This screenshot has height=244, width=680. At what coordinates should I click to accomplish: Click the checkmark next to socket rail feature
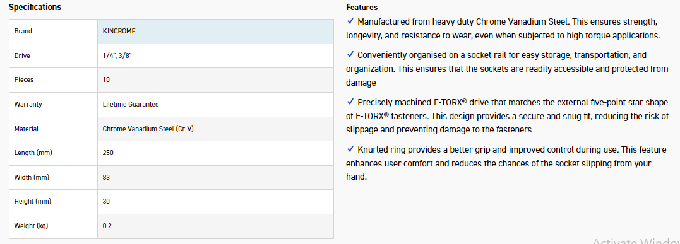(x=350, y=55)
